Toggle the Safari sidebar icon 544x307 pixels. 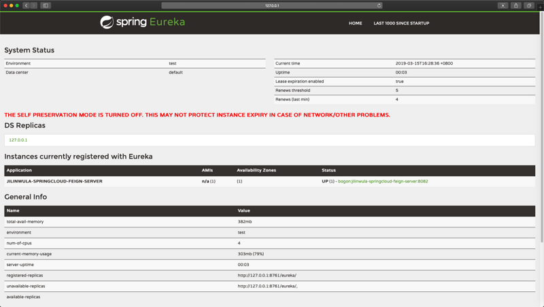[46, 5]
